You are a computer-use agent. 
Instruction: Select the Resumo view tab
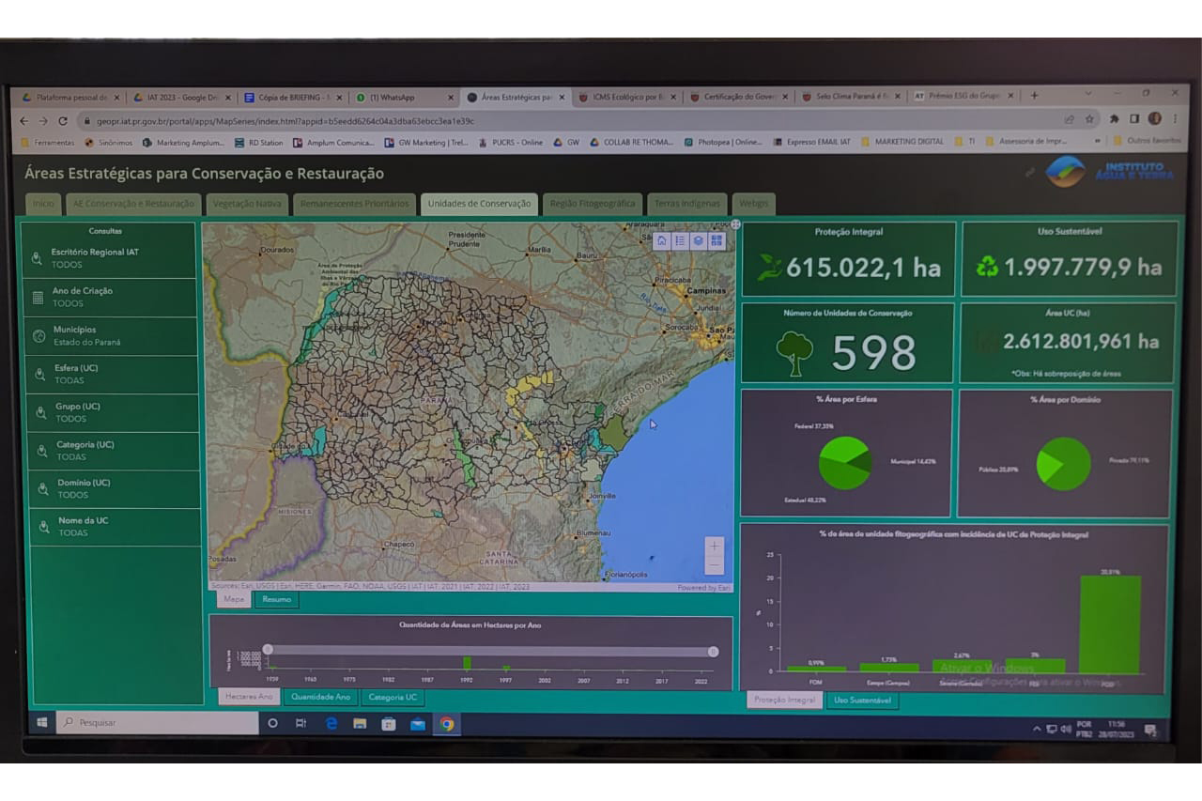[277, 599]
